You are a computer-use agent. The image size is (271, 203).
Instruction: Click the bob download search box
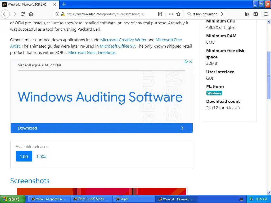tap(205, 14)
